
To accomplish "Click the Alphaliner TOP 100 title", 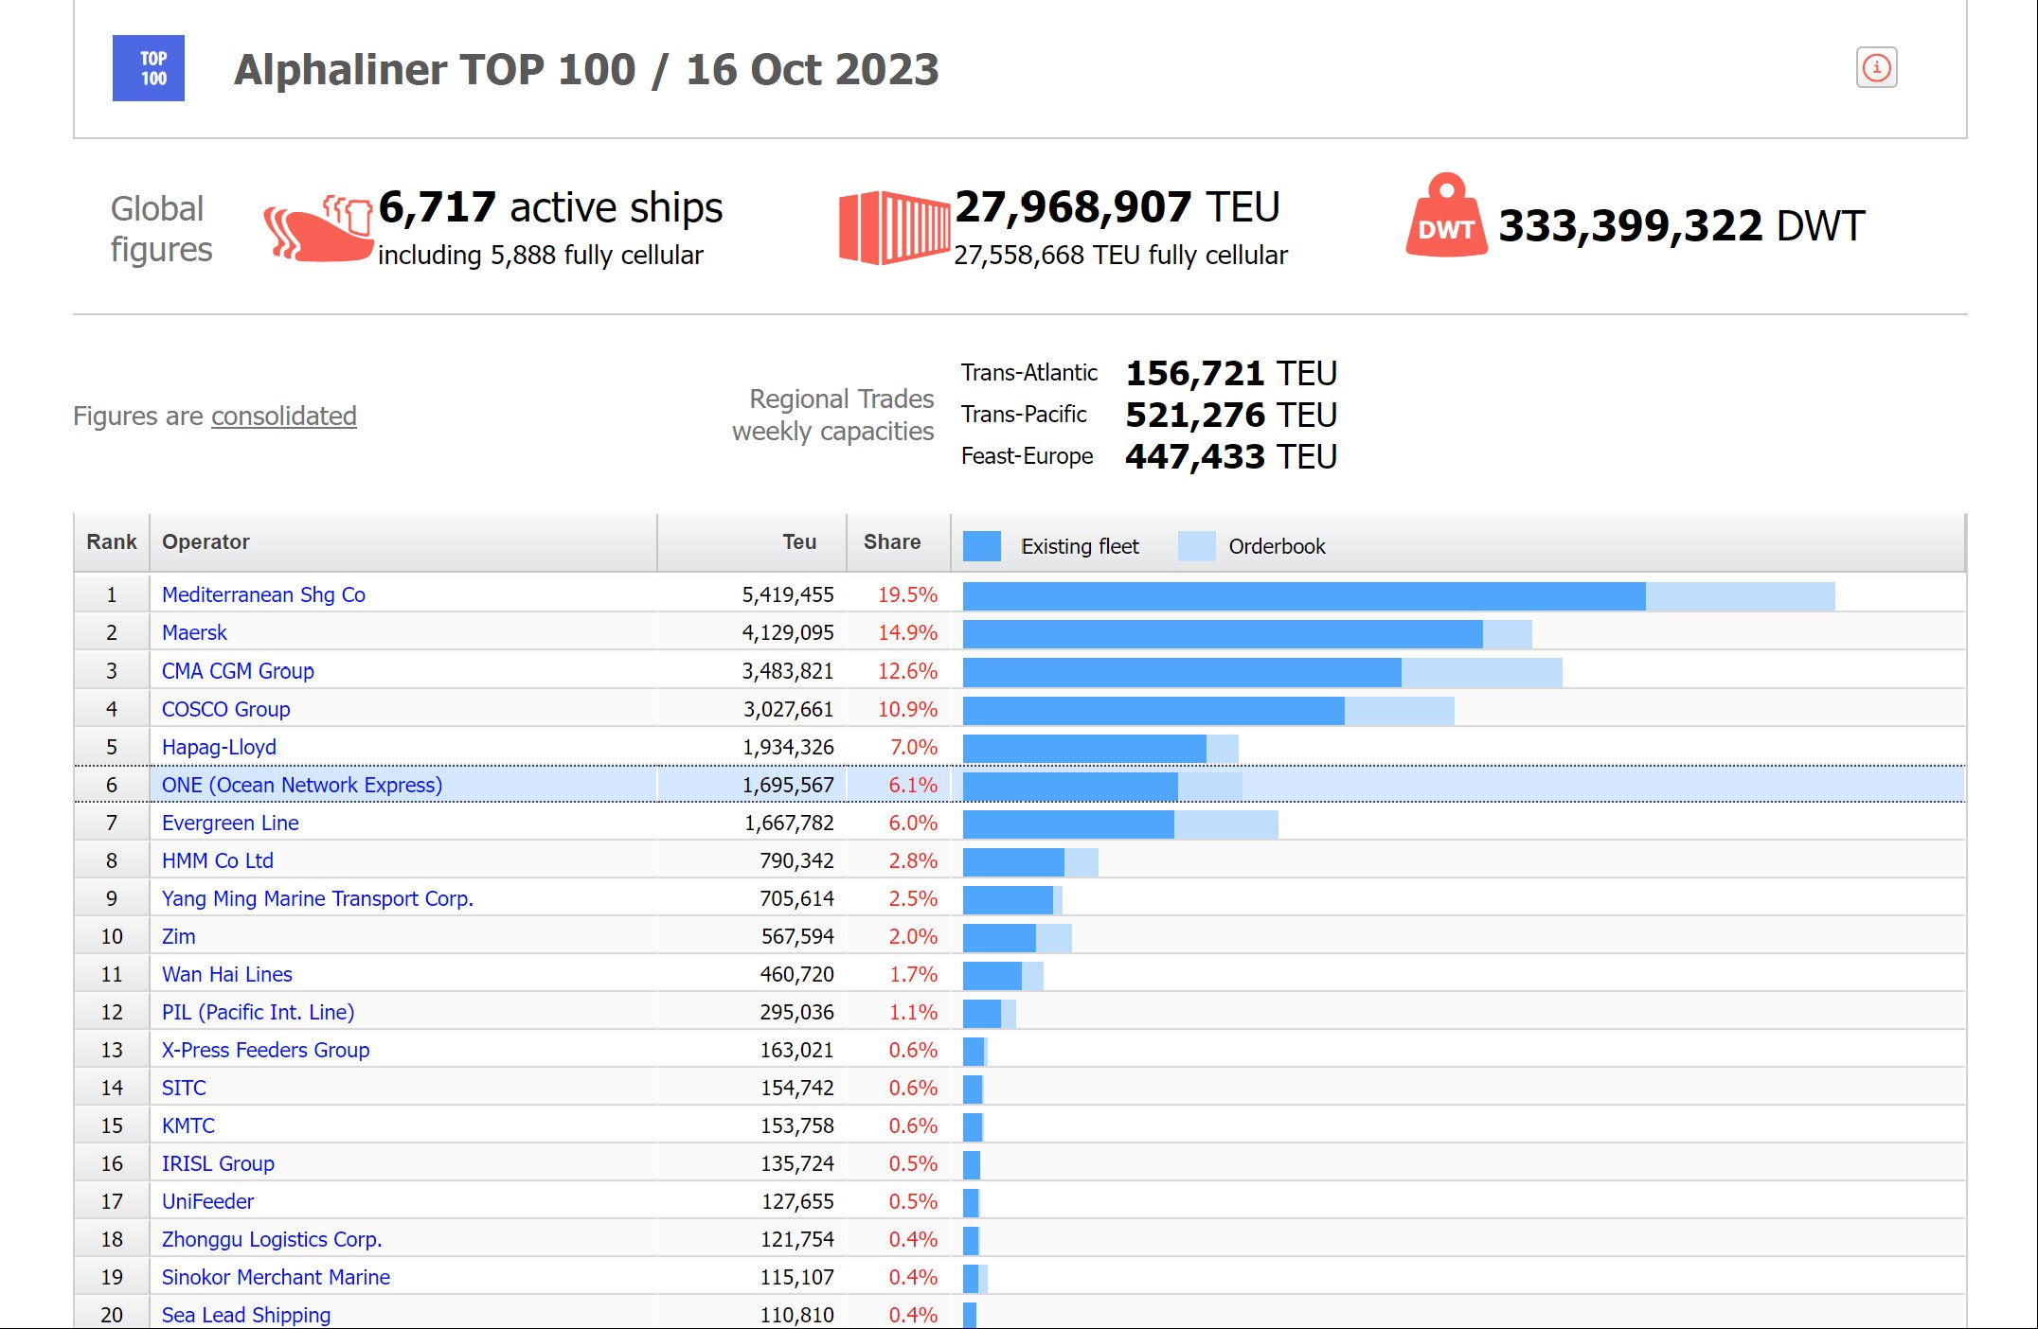I will (586, 69).
